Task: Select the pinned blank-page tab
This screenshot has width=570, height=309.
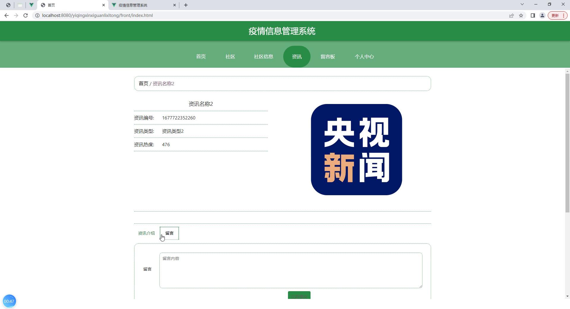Action: pyautogui.click(x=20, y=5)
